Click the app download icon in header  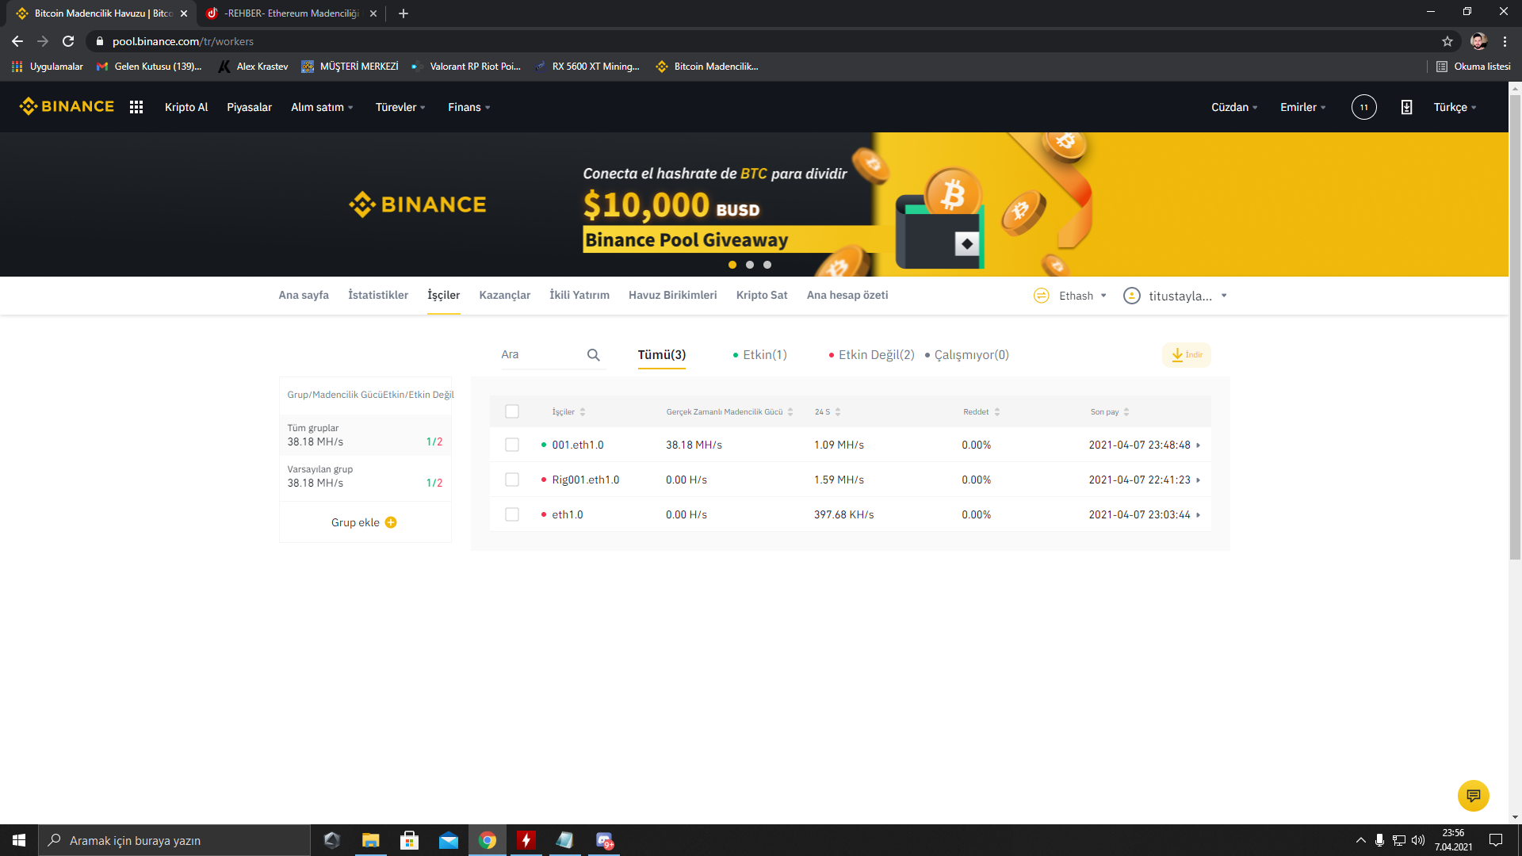(1406, 107)
